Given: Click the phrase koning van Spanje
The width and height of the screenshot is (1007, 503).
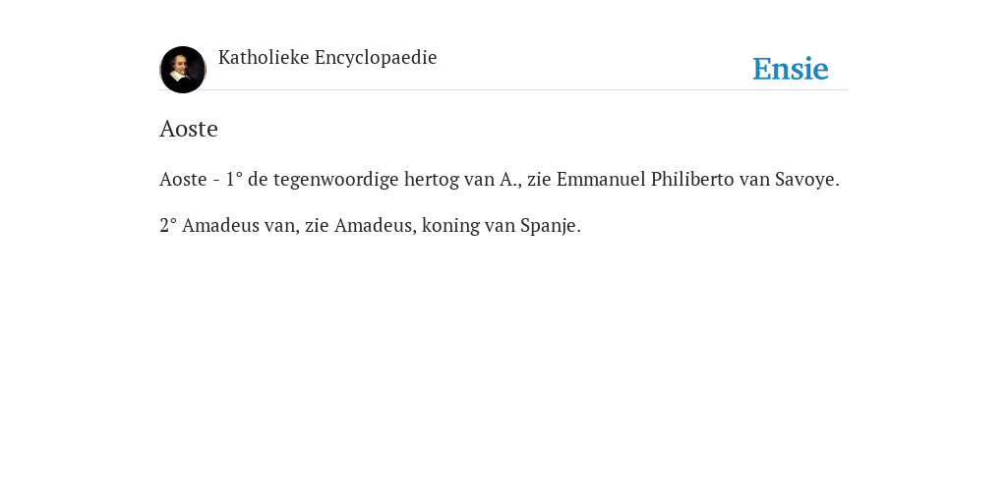Looking at the screenshot, I should tap(502, 226).
